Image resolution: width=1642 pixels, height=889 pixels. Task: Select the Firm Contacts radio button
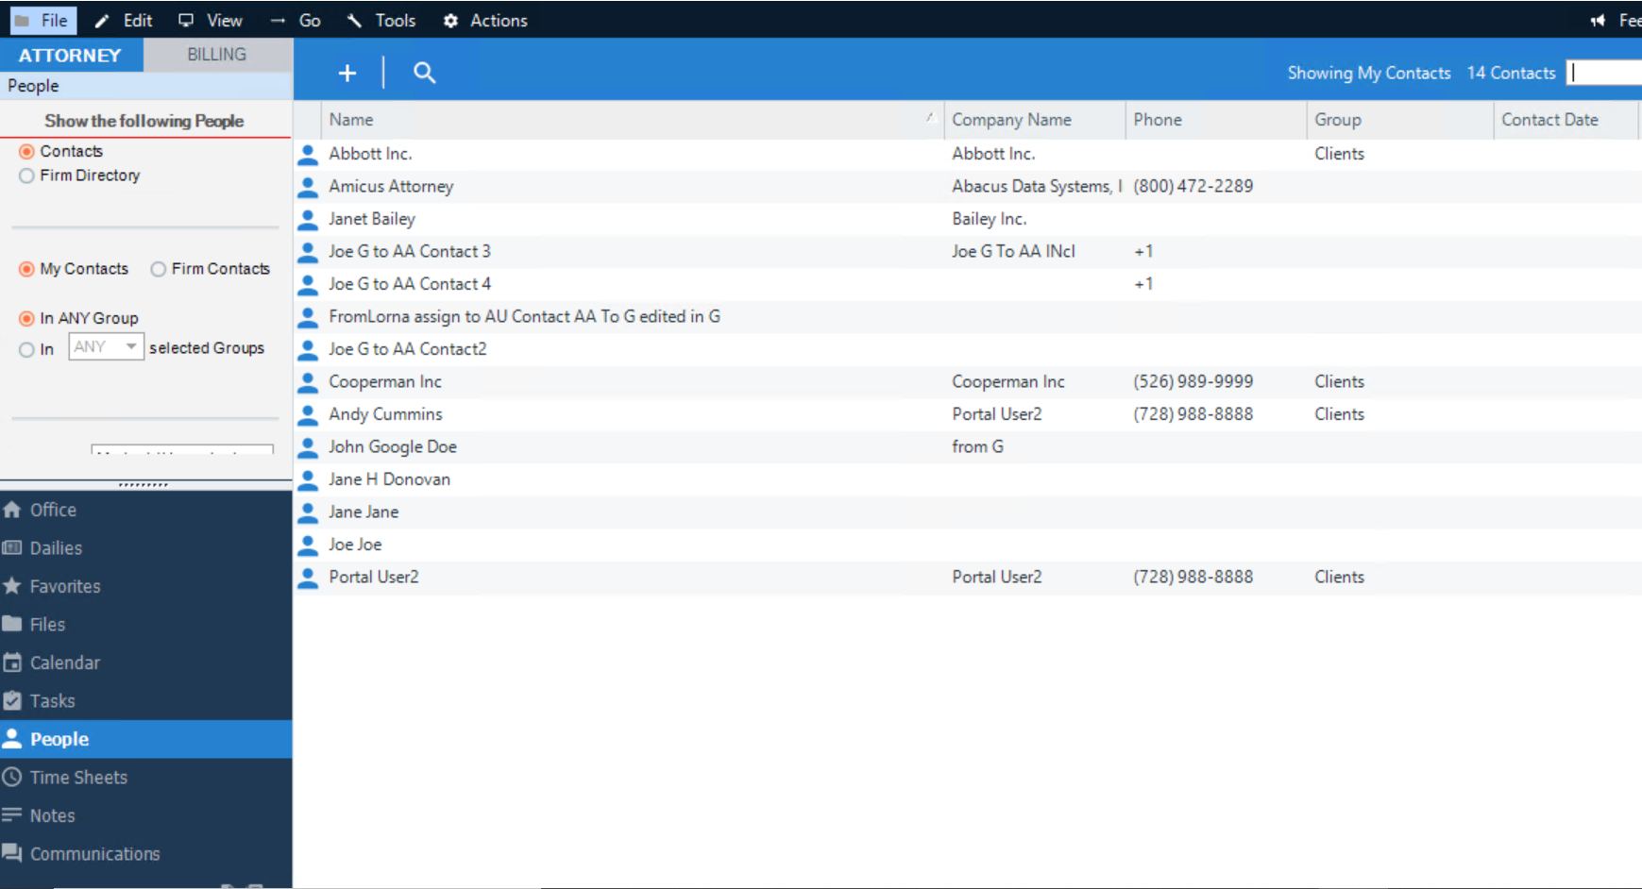(158, 269)
